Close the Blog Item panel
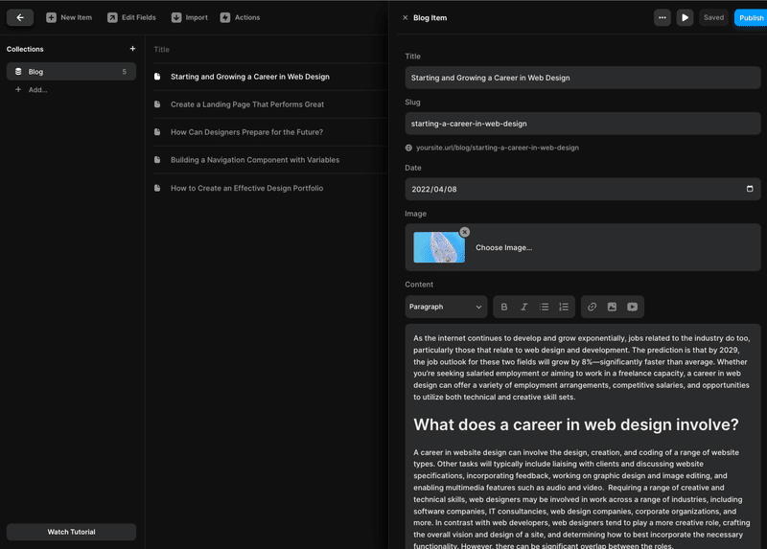 tap(405, 17)
